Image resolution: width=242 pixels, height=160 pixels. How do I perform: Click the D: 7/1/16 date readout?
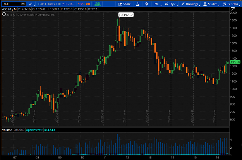pyautogui.click(x=24, y=9)
